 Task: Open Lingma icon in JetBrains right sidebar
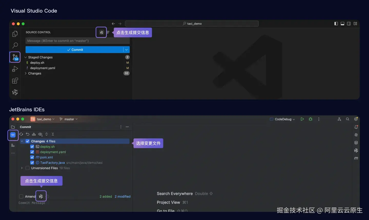click(356, 150)
